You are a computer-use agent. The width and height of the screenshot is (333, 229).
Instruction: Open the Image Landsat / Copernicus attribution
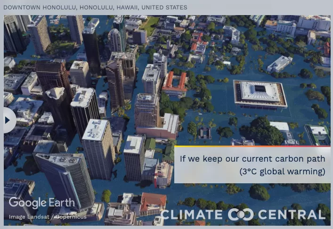[48, 217]
